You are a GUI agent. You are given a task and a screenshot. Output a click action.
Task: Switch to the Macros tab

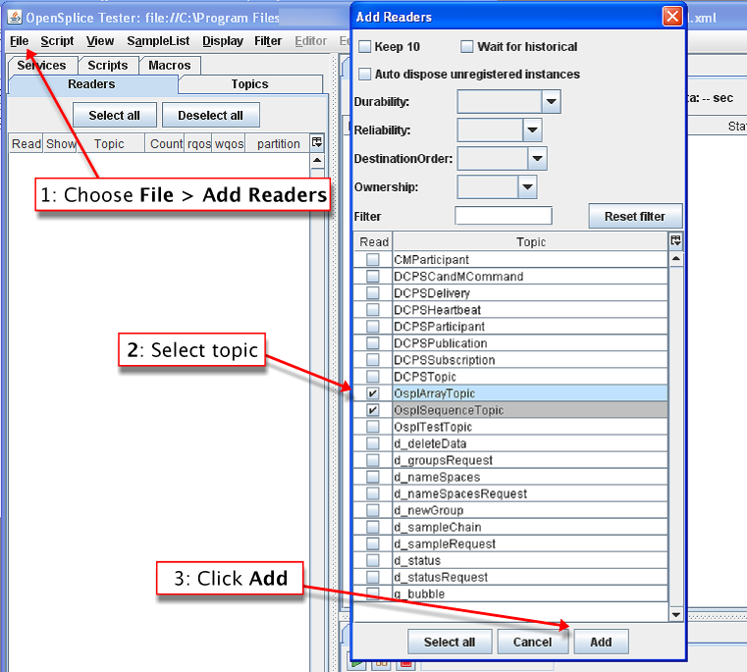(x=170, y=66)
